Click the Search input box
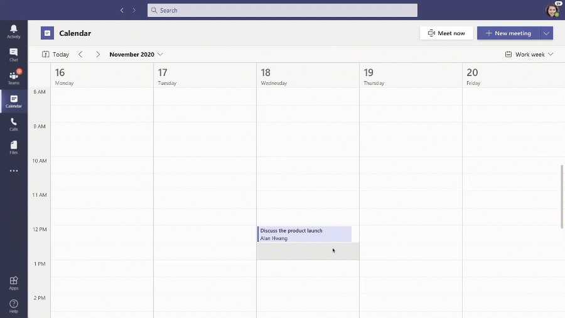Screen dimensions: 565x318 point(282,10)
